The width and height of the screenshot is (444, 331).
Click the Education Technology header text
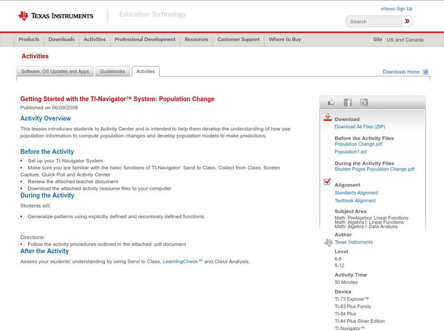[153, 14]
